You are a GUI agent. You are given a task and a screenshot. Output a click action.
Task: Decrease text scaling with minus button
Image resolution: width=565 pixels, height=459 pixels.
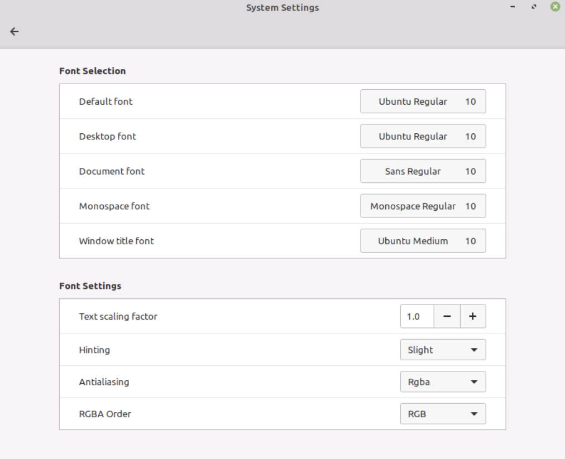447,316
